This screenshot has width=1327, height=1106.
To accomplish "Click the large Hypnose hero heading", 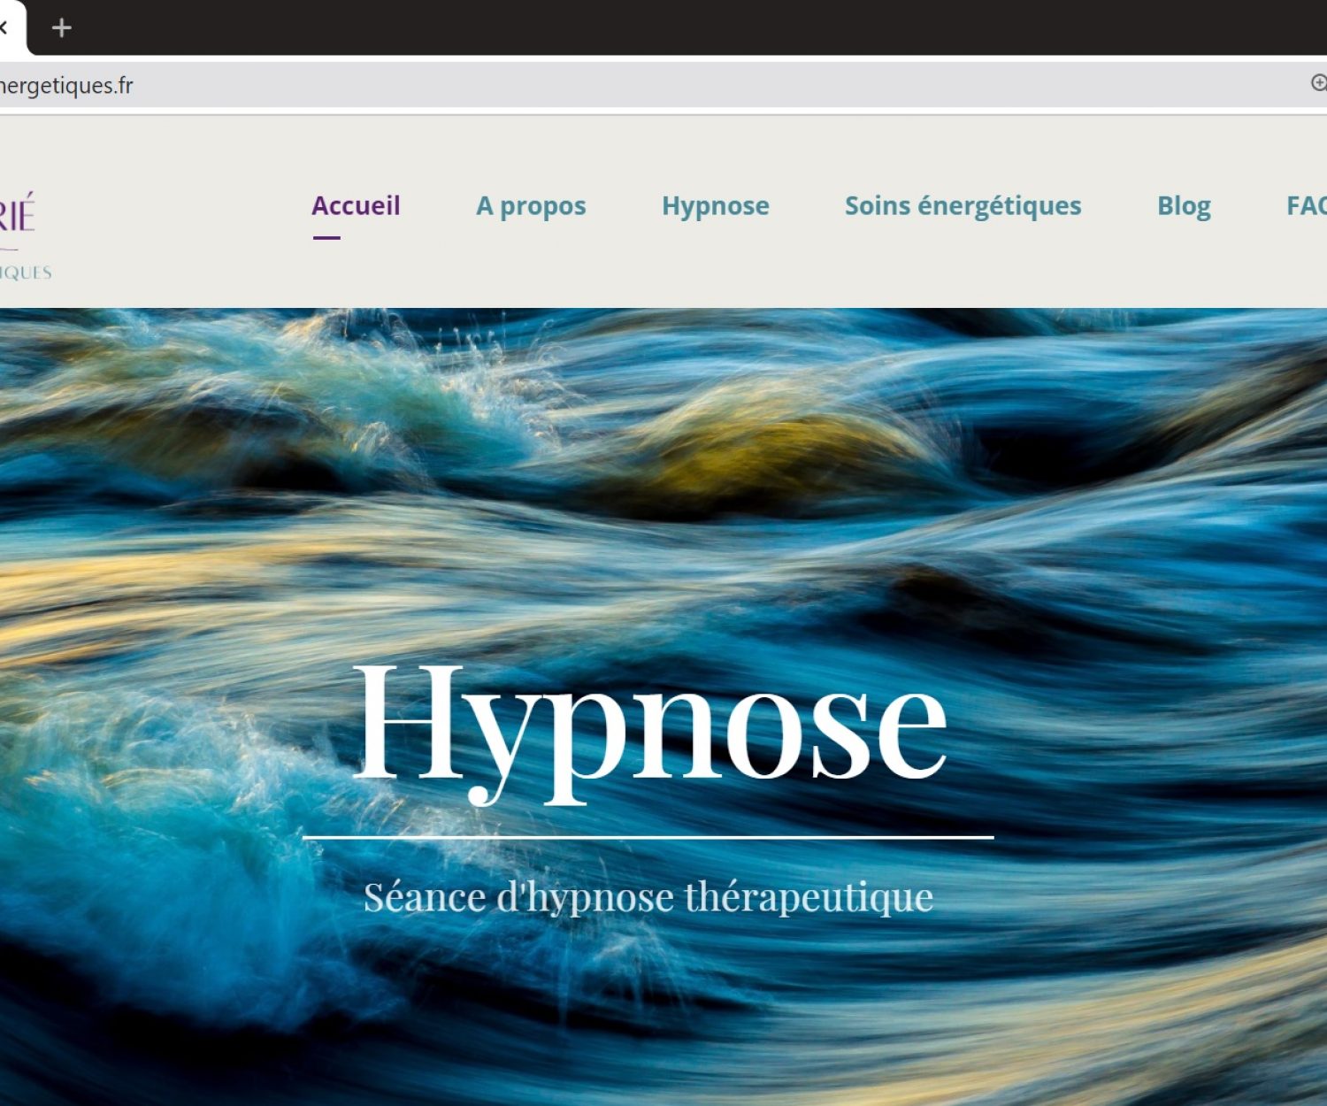I will (649, 726).
